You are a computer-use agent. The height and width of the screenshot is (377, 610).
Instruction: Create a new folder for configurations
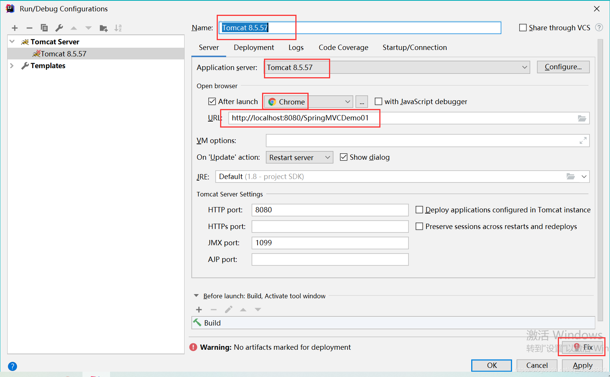point(104,28)
